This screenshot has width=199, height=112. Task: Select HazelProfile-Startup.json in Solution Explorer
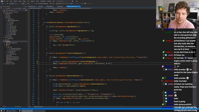click(13, 60)
